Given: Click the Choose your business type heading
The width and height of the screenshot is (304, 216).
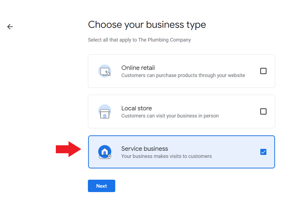Looking at the screenshot, I should tap(147, 25).
